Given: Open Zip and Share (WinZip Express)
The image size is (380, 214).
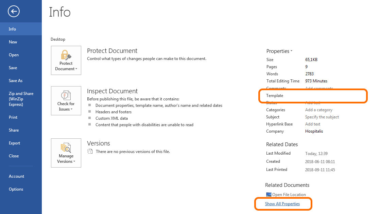Looking at the screenshot, I should [x=21, y=99].
